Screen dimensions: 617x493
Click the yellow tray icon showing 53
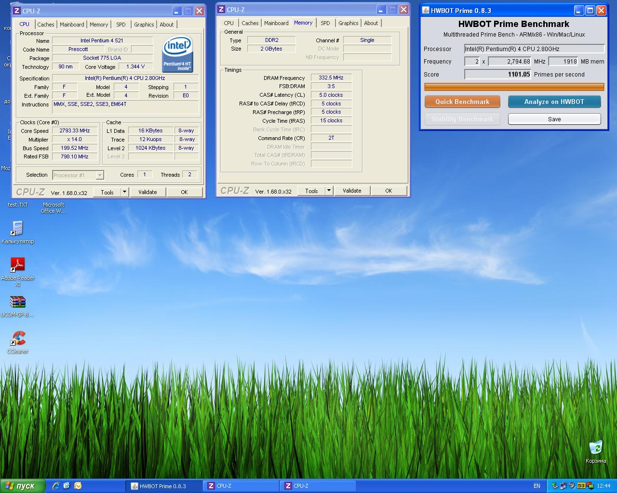point(581,486)
